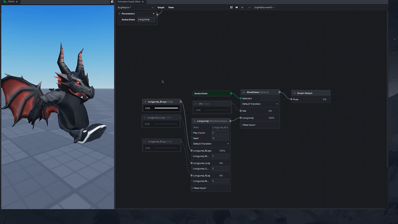
Task: Select the AvatarState parameter node
Action: point(212,93)
